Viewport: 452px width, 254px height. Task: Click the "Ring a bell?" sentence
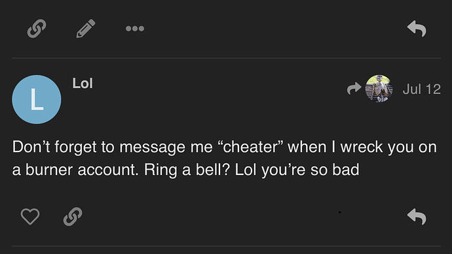pyautogui.click(x=187, y=170)
